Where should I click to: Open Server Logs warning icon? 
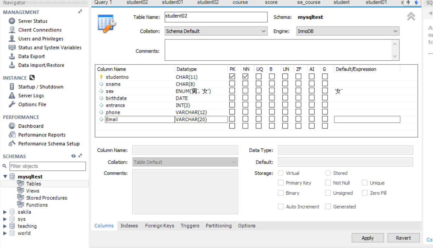click(12, 96)
